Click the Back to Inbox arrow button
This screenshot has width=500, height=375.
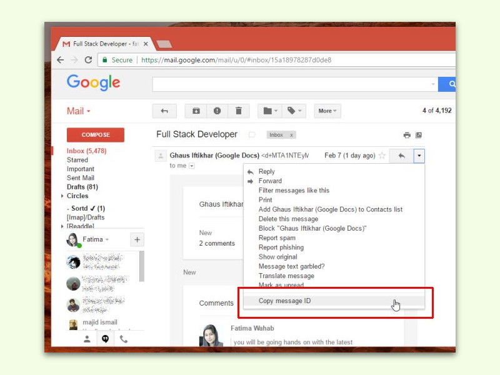pyautogui.click(x=164, y=111)
